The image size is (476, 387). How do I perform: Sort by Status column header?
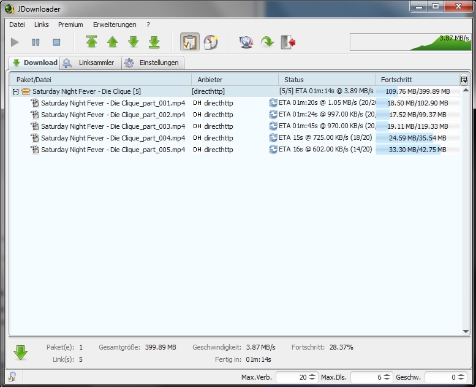(327, 80)
